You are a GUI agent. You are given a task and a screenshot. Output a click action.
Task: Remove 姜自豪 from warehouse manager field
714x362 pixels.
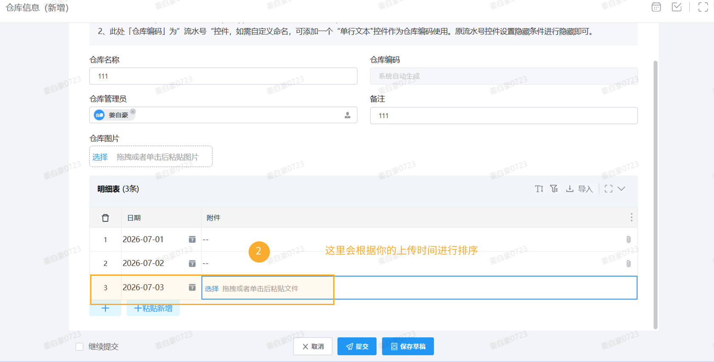pyautogui.click(x=133, y=112)
